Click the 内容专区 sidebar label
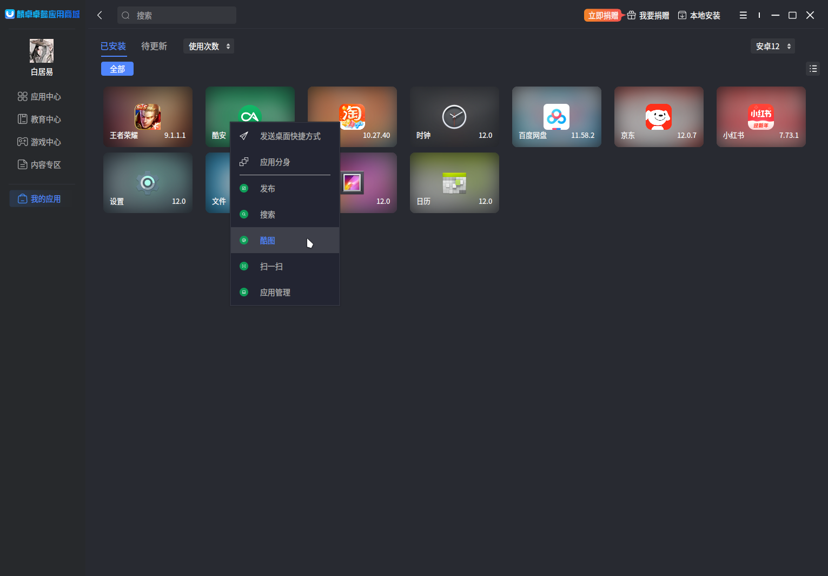Image resolution: width=828 pixels, height=576 pixels. pyautogui.click(x=46, y=165)
